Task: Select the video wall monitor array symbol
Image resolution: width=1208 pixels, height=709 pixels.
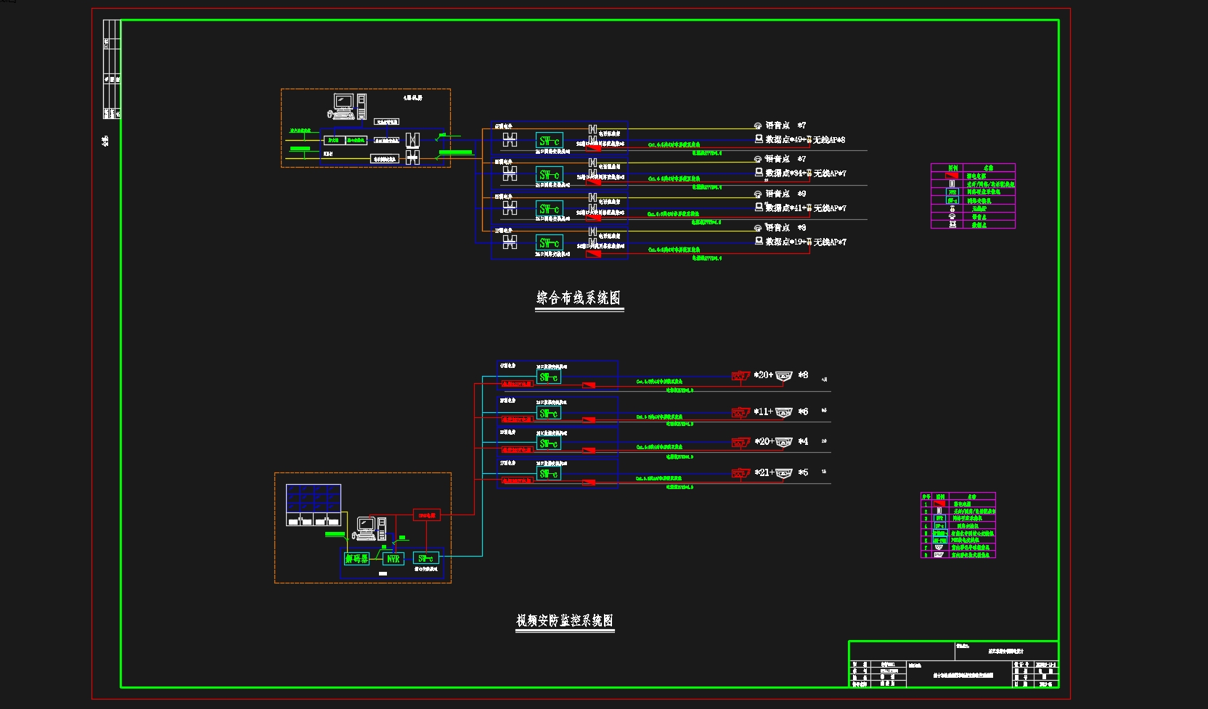Action: pos(314,505)
